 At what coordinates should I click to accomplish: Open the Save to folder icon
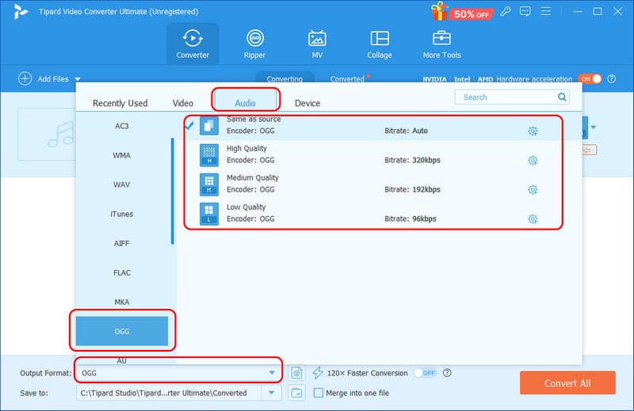[296, 393]
